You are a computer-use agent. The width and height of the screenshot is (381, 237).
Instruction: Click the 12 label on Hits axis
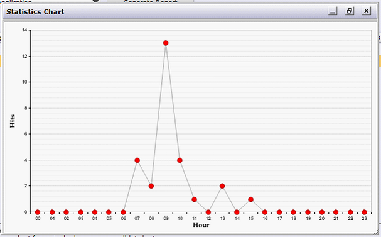24,56
